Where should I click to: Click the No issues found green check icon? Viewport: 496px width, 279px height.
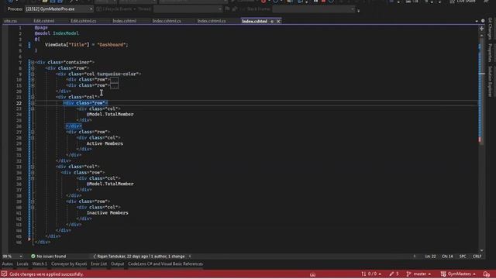tap(33, 257)
